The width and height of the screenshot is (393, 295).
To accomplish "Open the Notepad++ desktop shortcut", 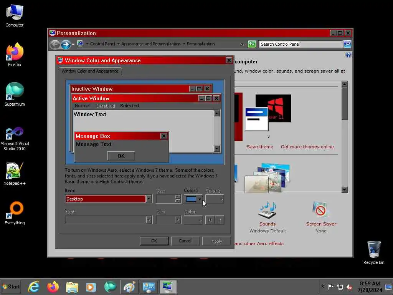I will [15, 174].
